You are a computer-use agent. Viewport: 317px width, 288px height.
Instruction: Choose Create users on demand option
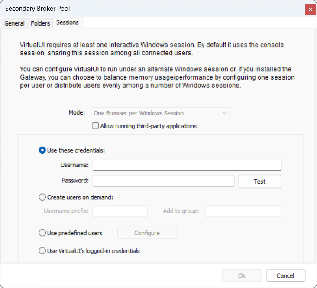point(42,197)
